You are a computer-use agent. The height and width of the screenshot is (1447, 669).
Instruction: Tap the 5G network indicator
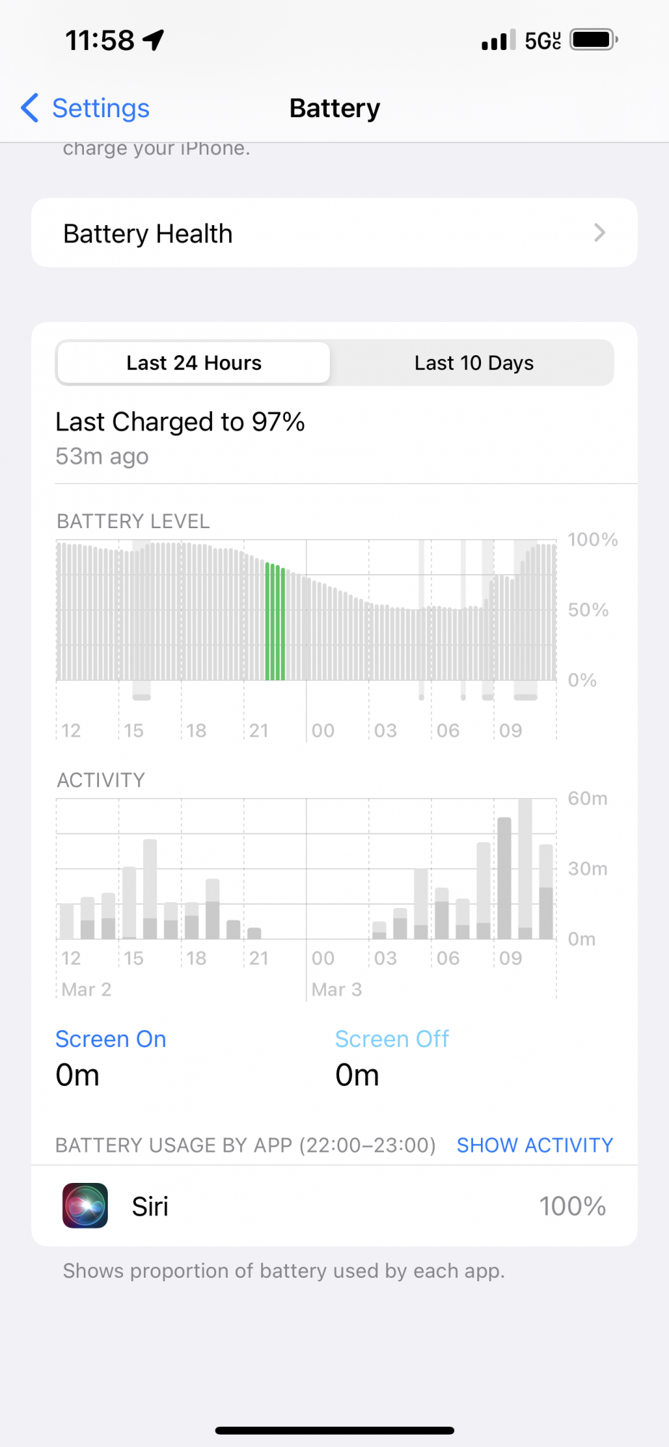point(542,41)
